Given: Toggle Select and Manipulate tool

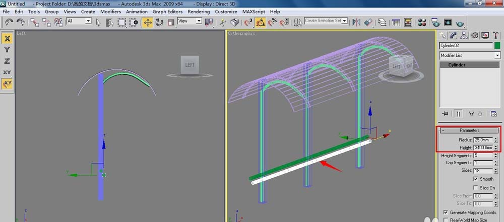Looking at the screenshot, I should 223,23.
